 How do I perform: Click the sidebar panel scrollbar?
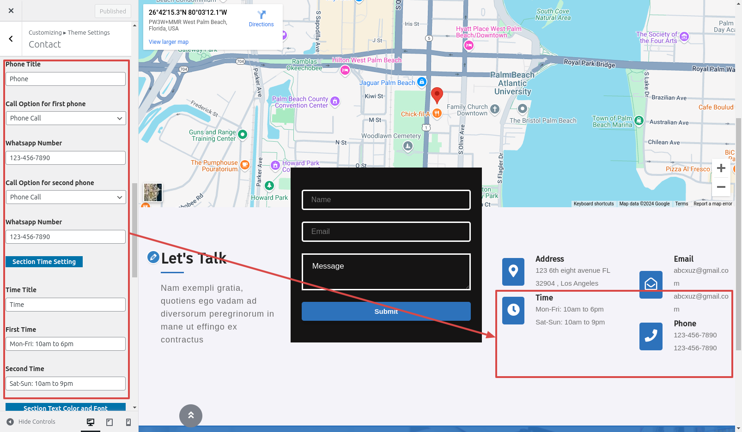click(x=134, y=230)
